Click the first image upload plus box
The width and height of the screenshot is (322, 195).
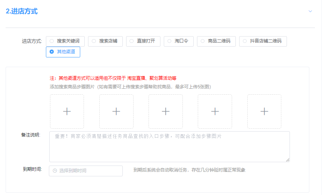[x=67, y=111]
